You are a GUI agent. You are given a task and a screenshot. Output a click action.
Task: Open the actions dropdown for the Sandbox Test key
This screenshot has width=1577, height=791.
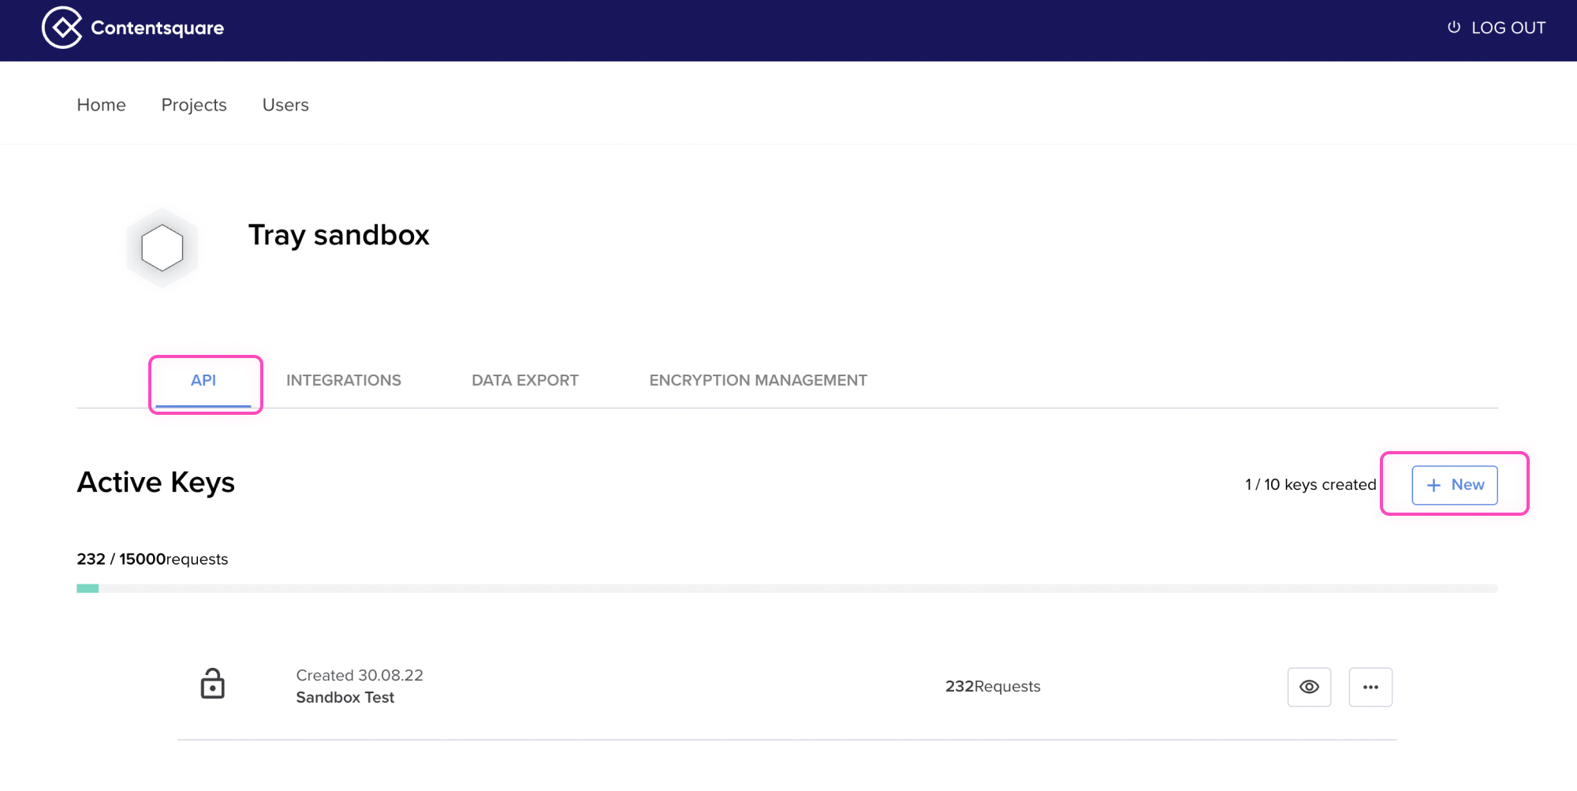(1370, 686)
